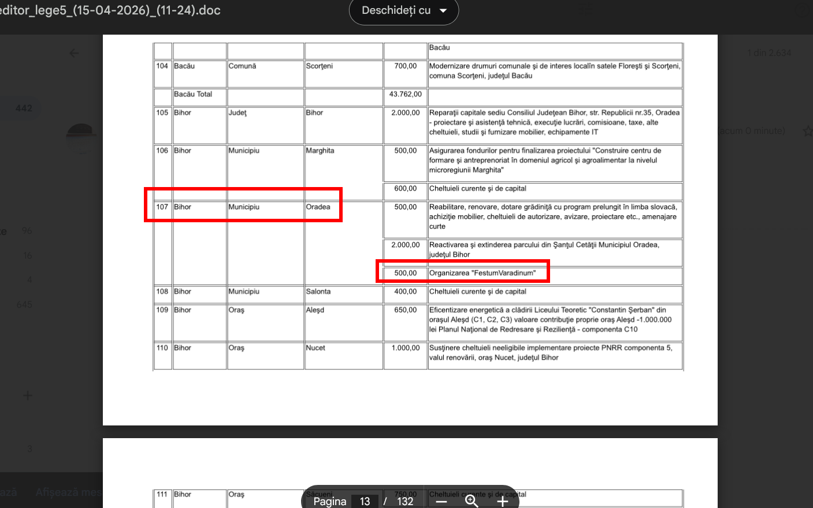The width and height of the screenshot is (813, 508).
Task: Click the "Oradea" cell in row 107
Action: coord(318,207)
